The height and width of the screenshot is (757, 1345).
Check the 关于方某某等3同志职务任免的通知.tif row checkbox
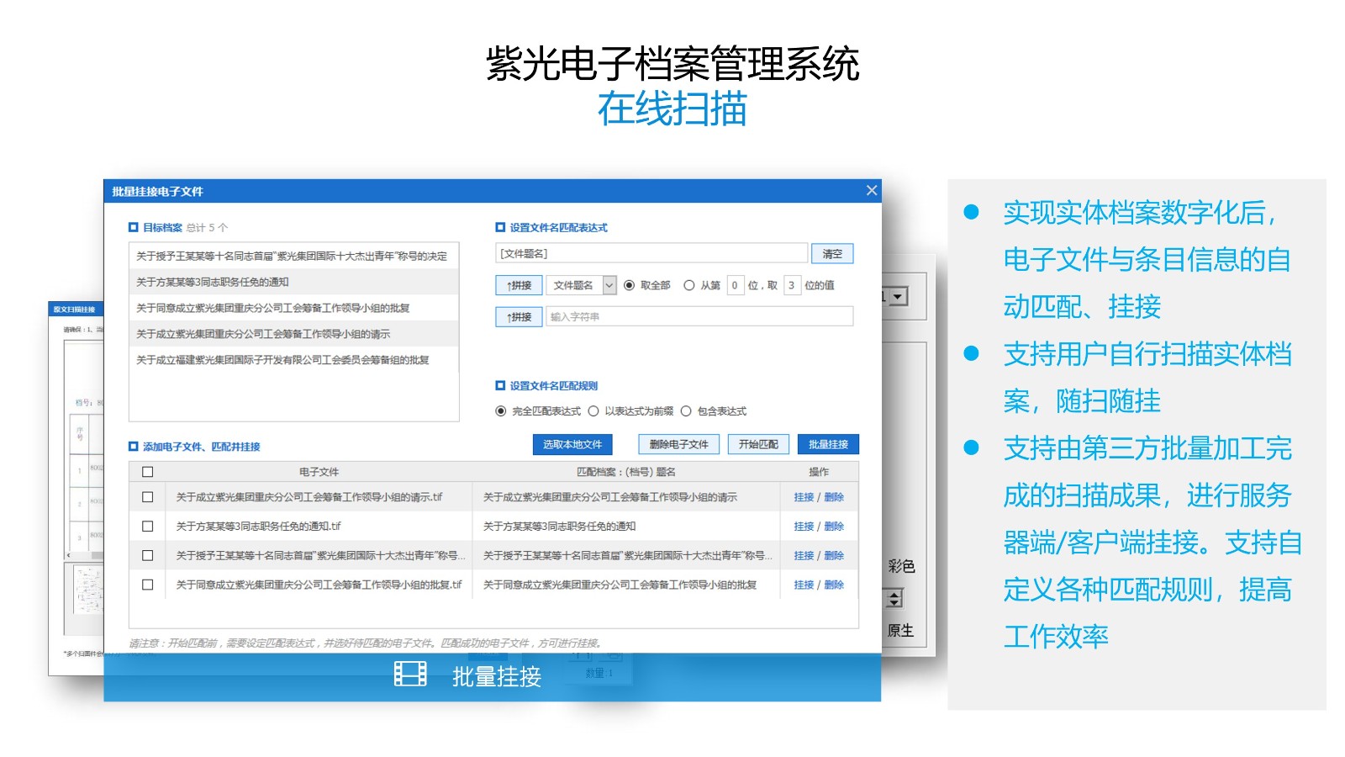(x=148, y=527)
